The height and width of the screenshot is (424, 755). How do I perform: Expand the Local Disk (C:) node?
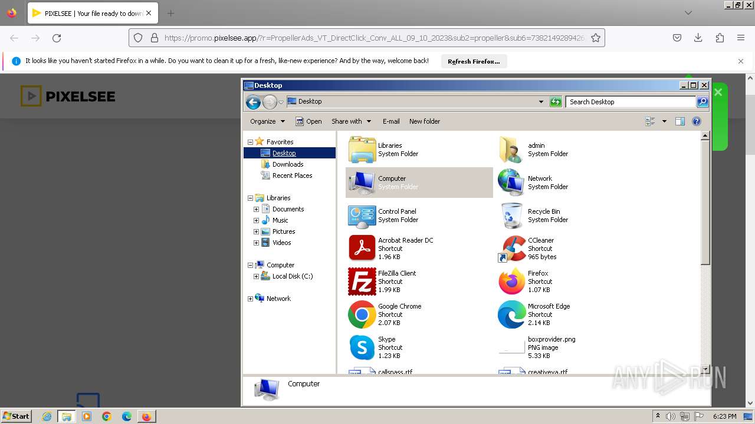[x=256, y=276]
